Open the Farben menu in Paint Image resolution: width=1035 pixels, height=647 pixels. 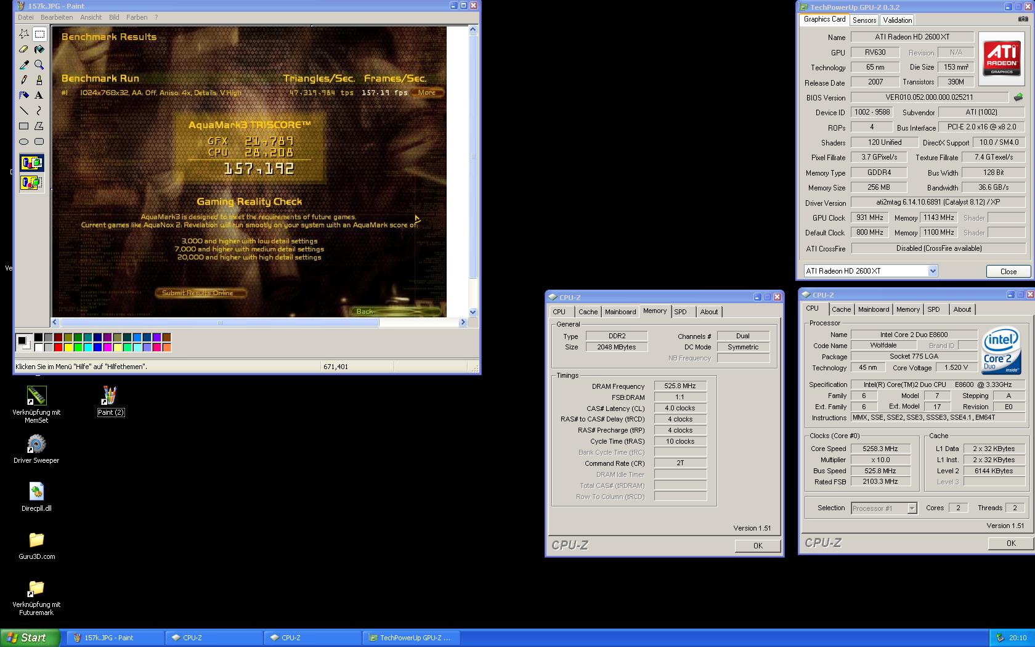pos(137,17)
